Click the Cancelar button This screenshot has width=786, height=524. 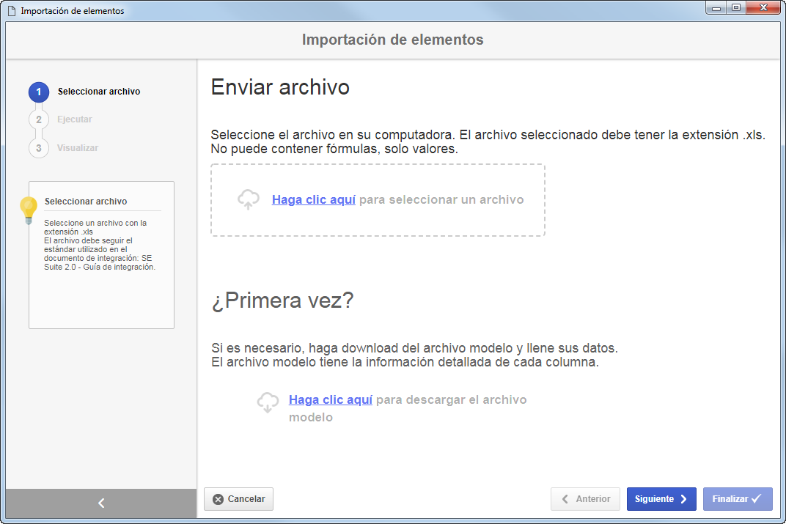238,499
